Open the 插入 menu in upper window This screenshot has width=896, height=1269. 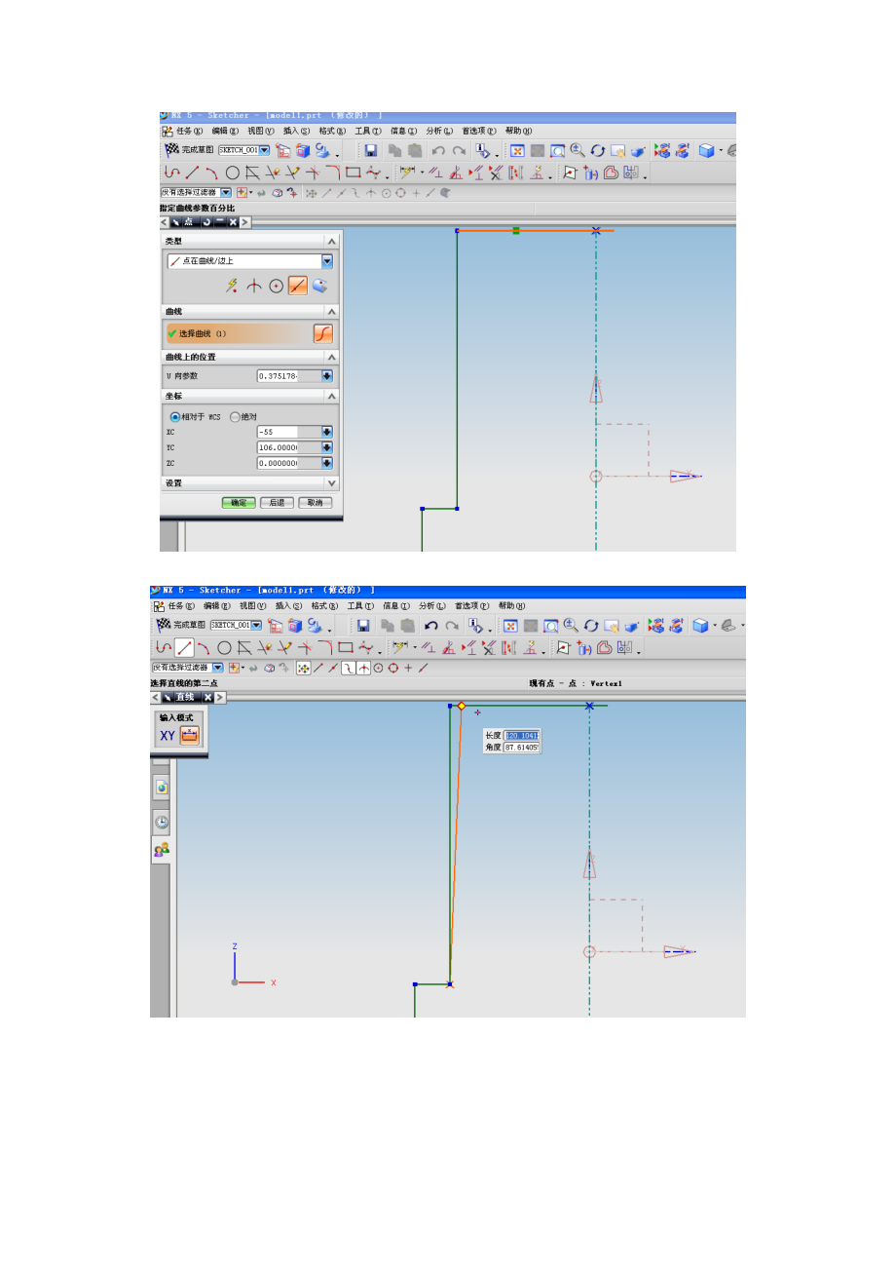coord(296,131)
